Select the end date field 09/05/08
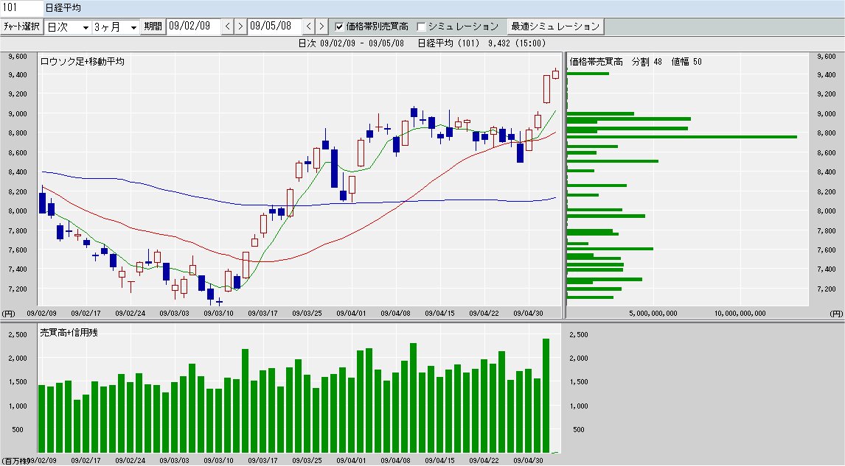The width and height of the screenshot is (845, 466). (x=275, y=27)
